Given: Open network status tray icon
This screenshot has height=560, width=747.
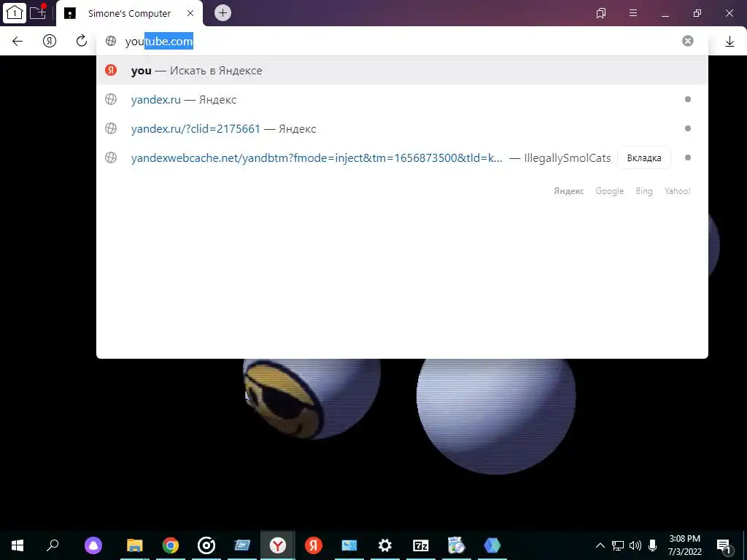Looking at the screenshot, I should pos(618,545).
